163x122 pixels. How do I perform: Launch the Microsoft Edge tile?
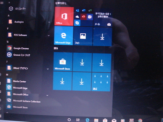64,36
